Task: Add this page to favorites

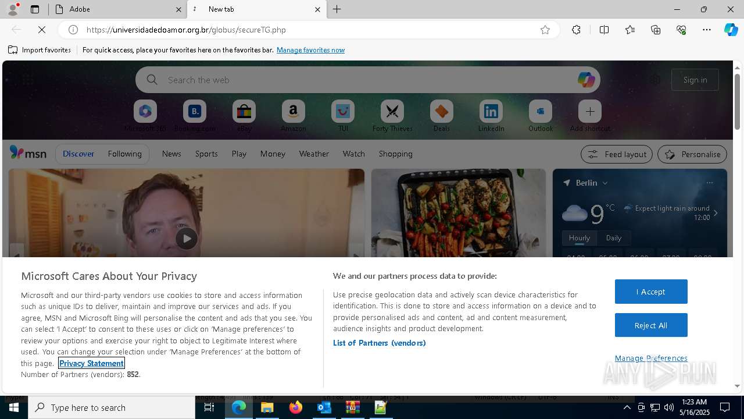Action: [545, 30]
